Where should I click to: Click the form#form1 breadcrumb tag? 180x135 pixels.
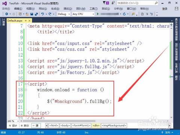81,125
